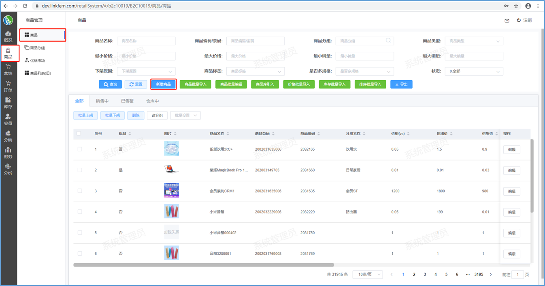Viewport: 545px width, 286px height.
Task: Click the 商品批量导入 button
Action: pos(195,84)
